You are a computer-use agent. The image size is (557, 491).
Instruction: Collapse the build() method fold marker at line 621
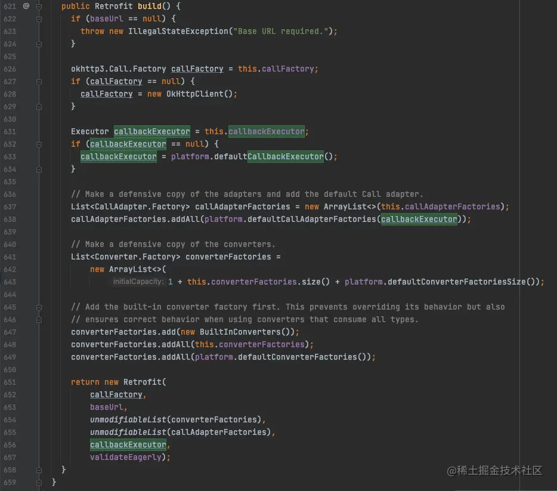pyautogui.click(x=39, y=7)
